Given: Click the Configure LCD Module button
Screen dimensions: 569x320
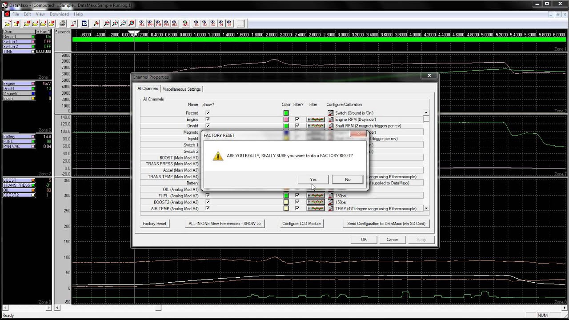Looking at the screenshot, I should [301, 224].
